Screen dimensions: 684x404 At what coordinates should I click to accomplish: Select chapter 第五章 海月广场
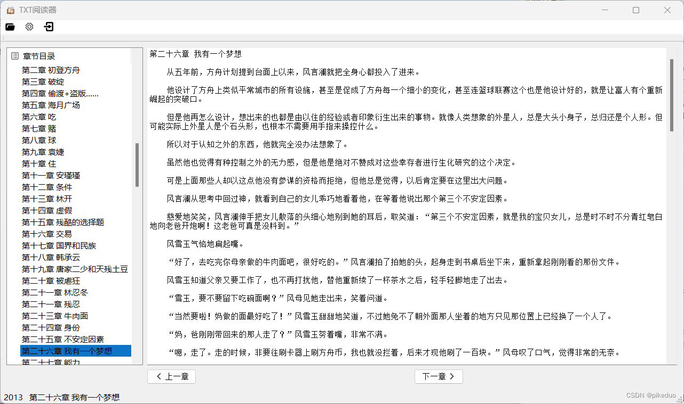51,105
